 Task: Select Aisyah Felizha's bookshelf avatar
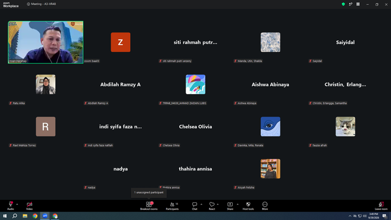(270, 169)
